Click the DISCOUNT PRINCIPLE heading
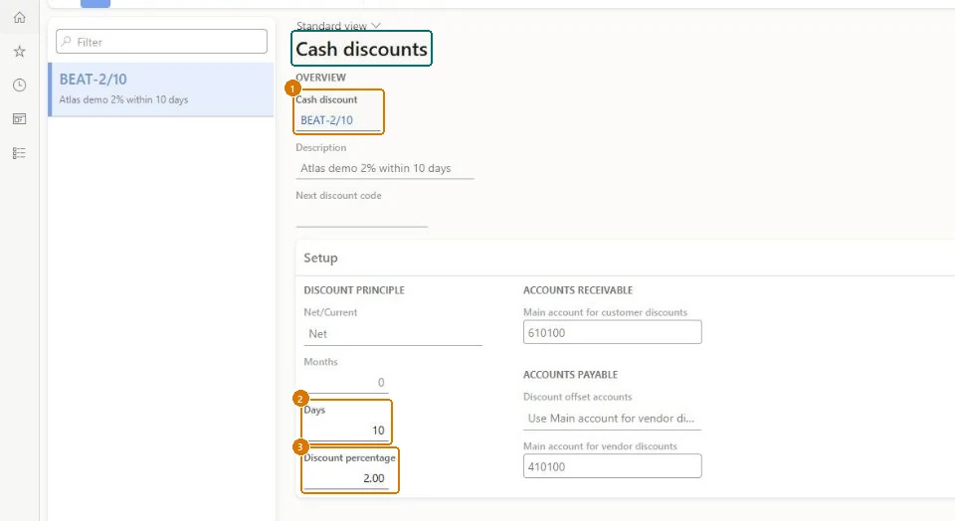The height and width of the screenshot is (521, 955). pos(354,290)
